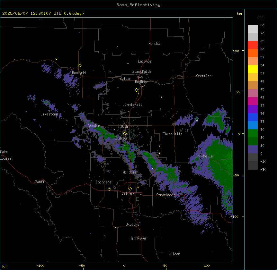Click the -100 tick on the bottom axis

[40, 266]
